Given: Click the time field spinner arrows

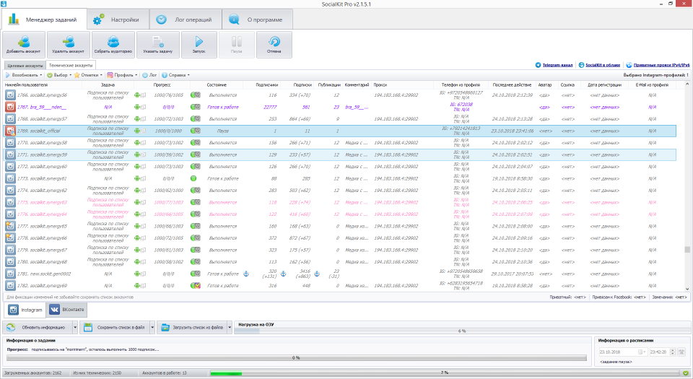Looking at the screenshot, I should (673, 352).
